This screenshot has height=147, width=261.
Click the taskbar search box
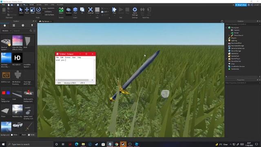point(30,144)
